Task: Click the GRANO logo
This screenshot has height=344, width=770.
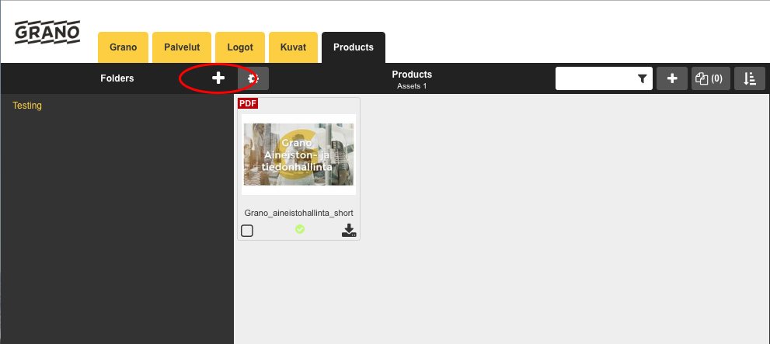Action: [47, 32]
